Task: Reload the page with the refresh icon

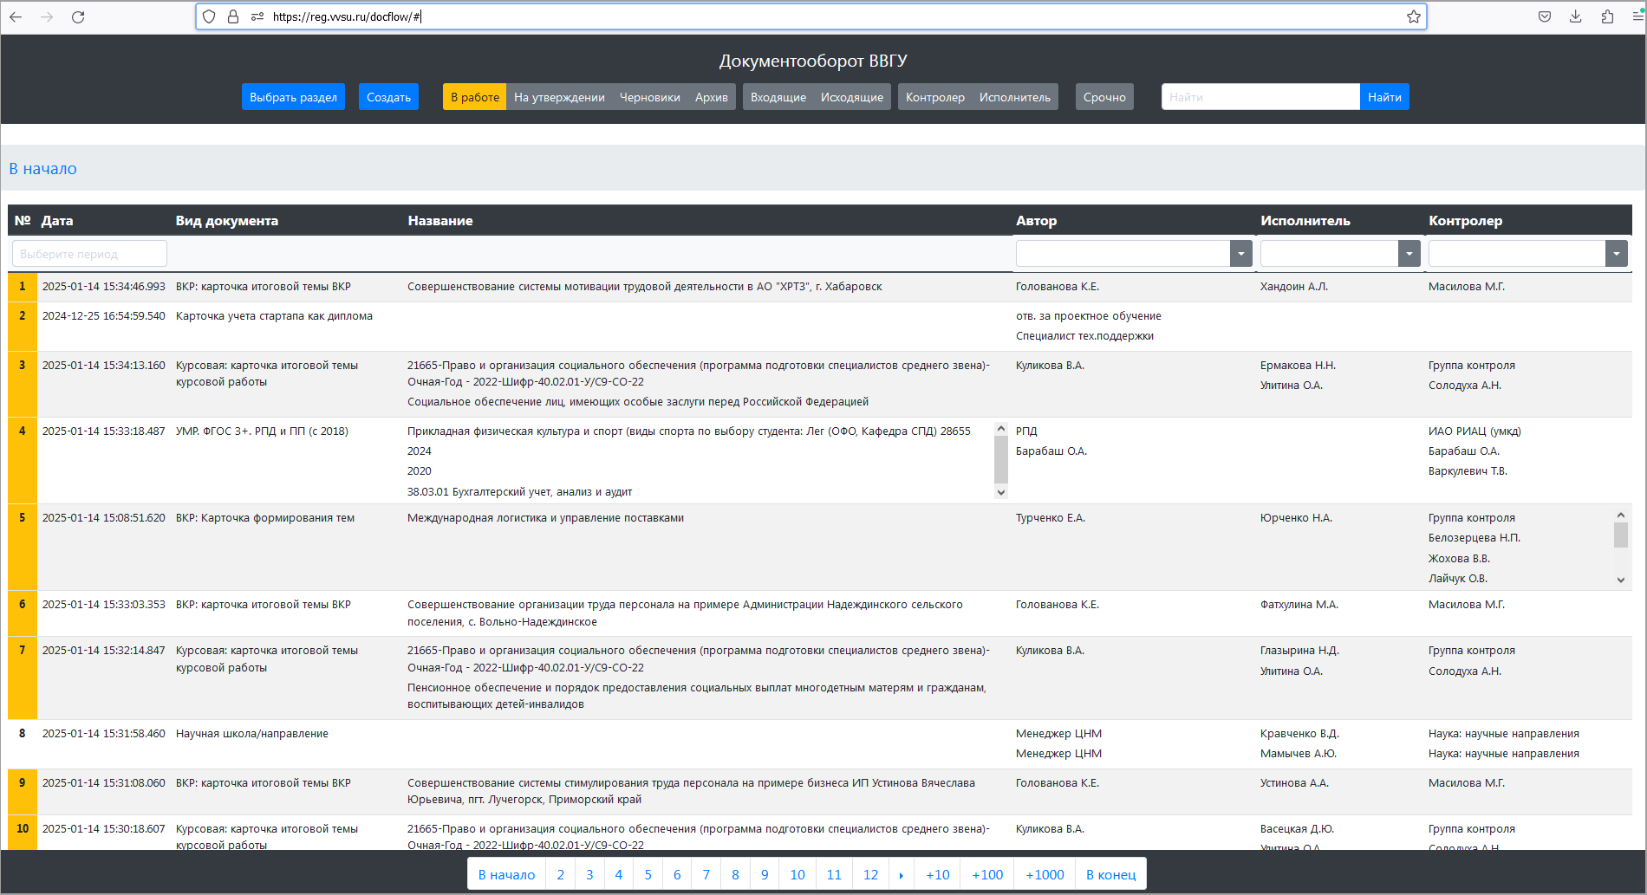Action: [78, 16]
